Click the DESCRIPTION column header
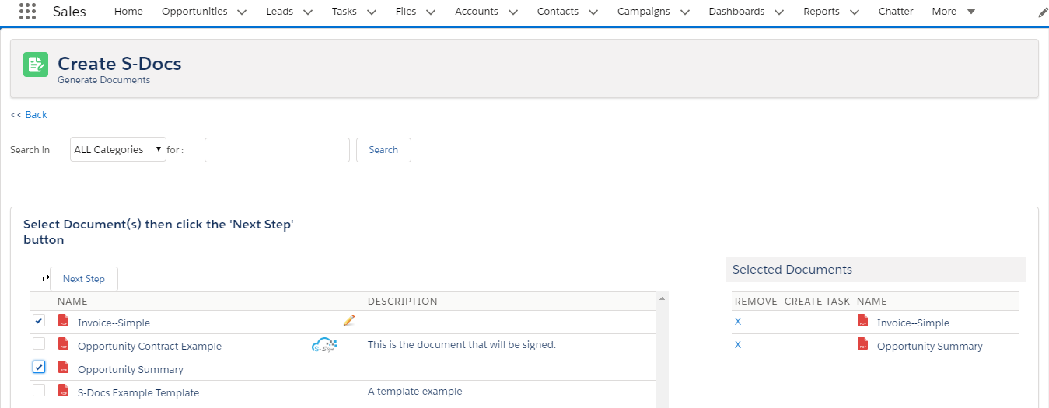The height and width of the screenshot is (408, 1049). (x=403, y=302)
